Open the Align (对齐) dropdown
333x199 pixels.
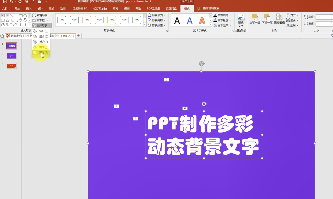click(x=292, y=15)
